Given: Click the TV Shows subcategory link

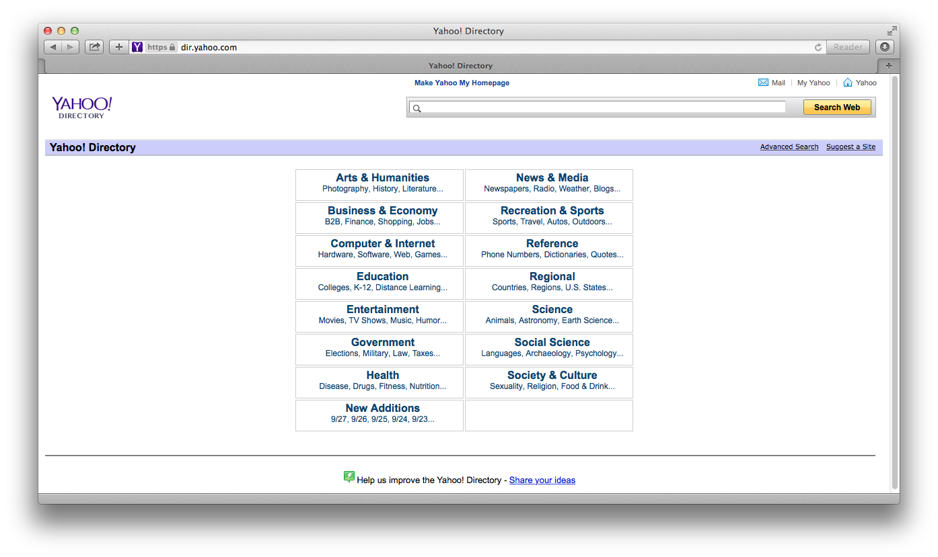Looking at the screenshot, I should pyautogui.click(x=367, y=320).
